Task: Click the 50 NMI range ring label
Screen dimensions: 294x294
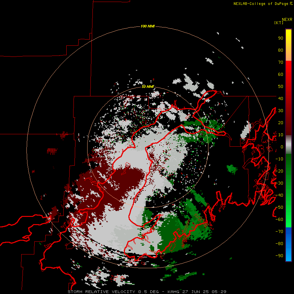Action: [x=148, y=87]
